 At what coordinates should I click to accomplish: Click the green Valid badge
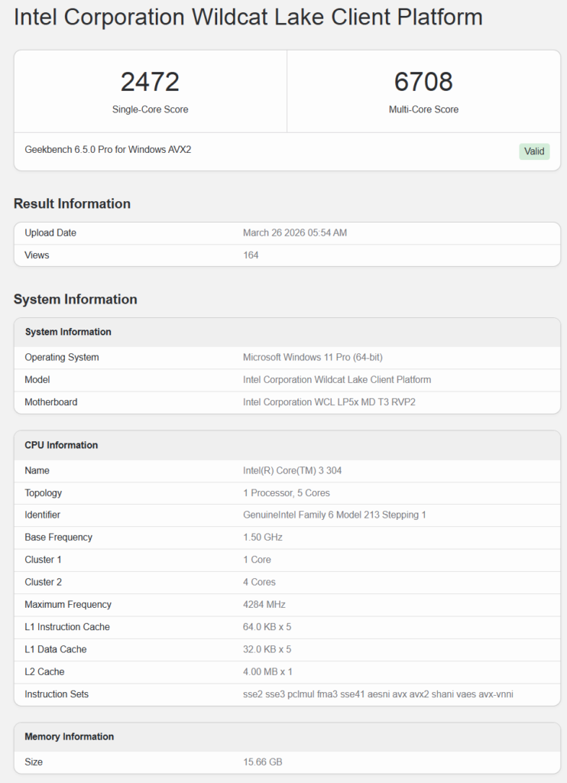pos(534,151)
